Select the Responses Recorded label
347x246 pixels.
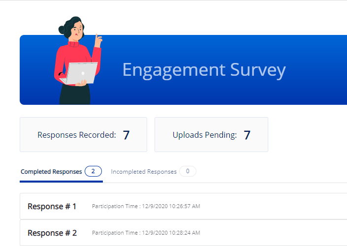point(77,135)
